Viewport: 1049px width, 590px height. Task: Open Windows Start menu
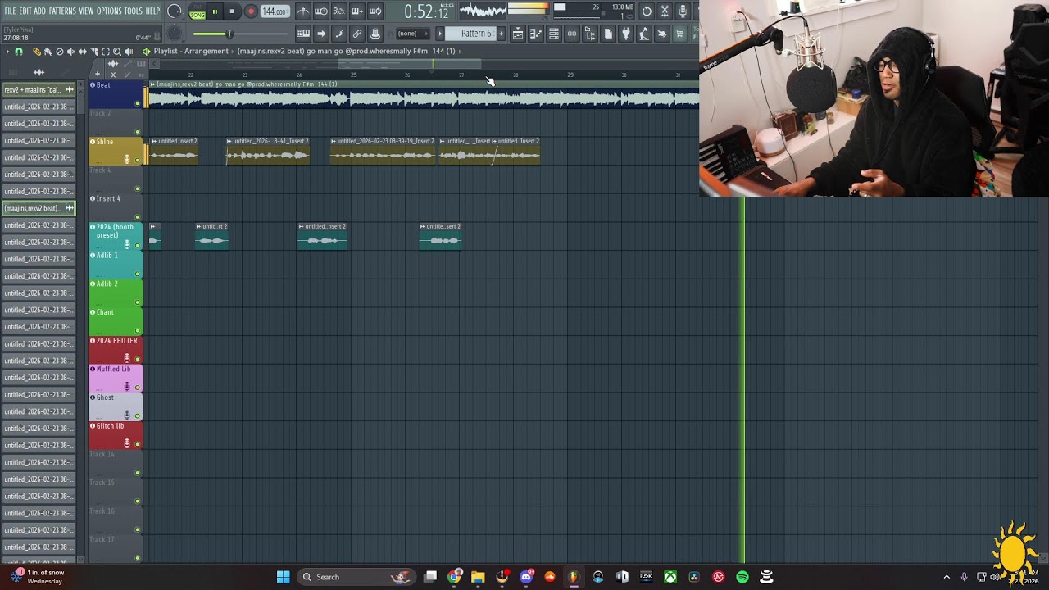click(283, 577)
